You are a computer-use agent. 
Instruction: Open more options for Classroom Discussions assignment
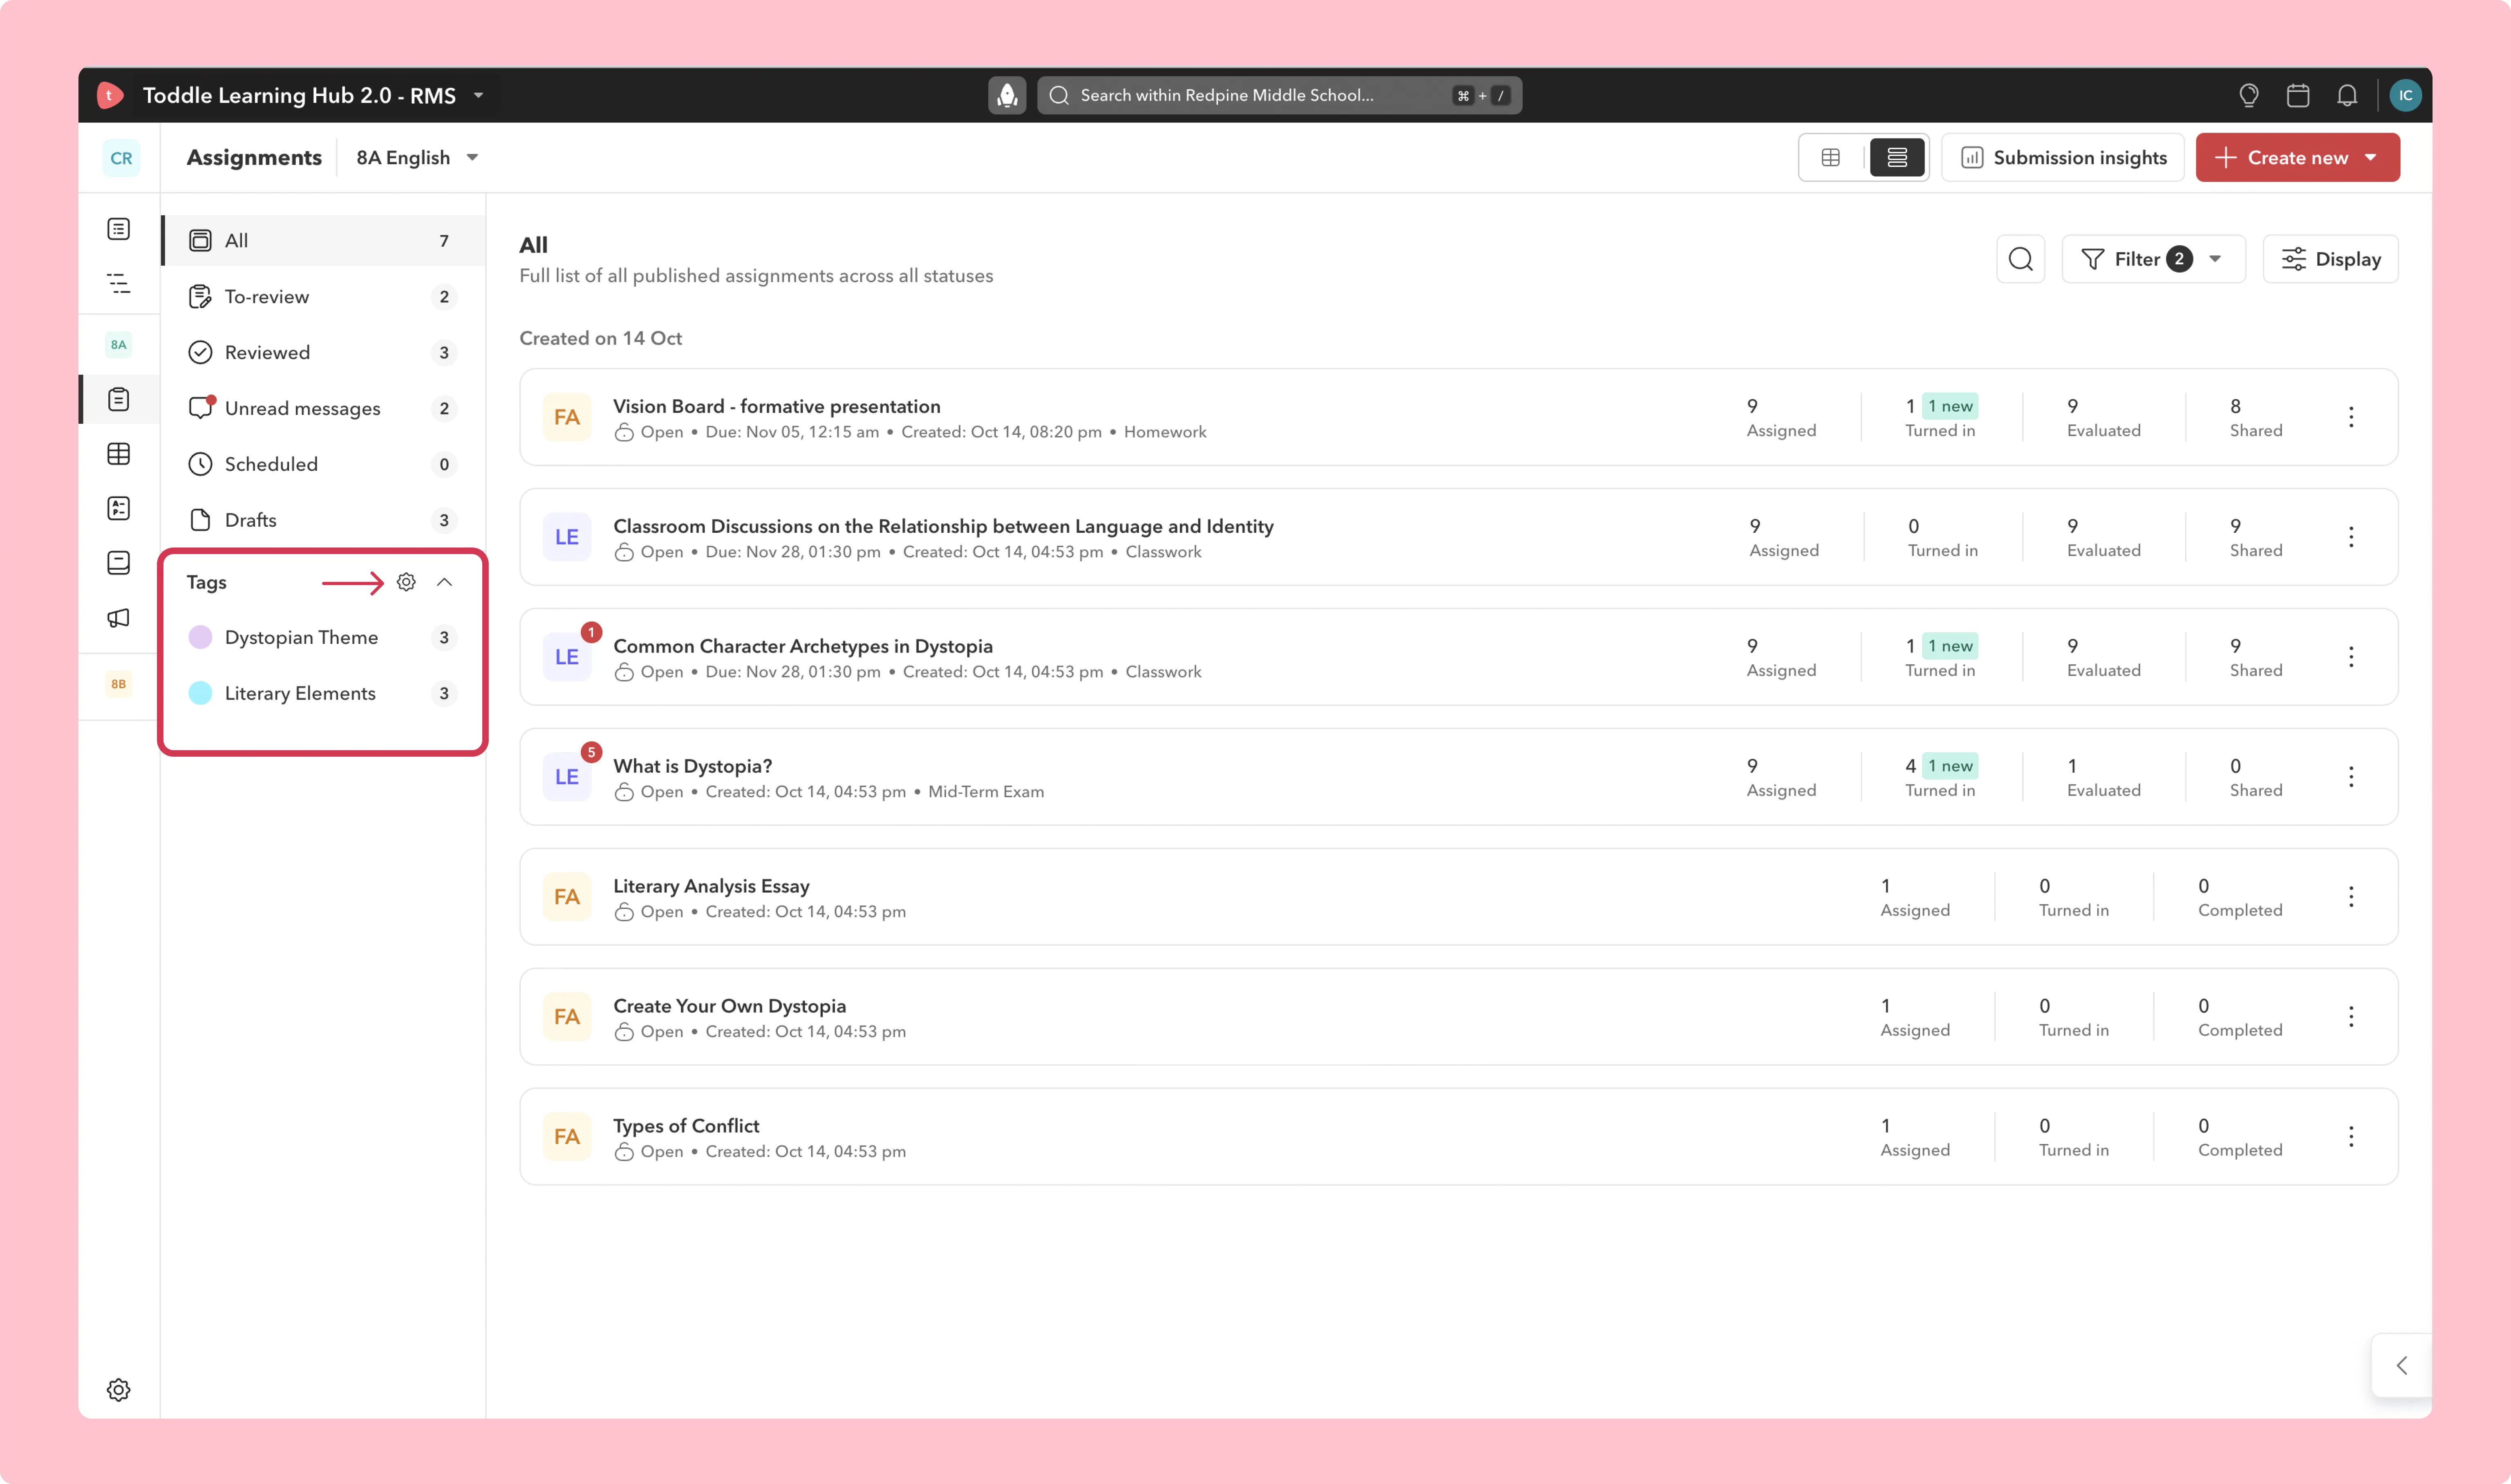coord(2351,537)
